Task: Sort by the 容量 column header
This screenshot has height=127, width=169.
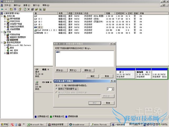Action: click(x=110, y=13)
